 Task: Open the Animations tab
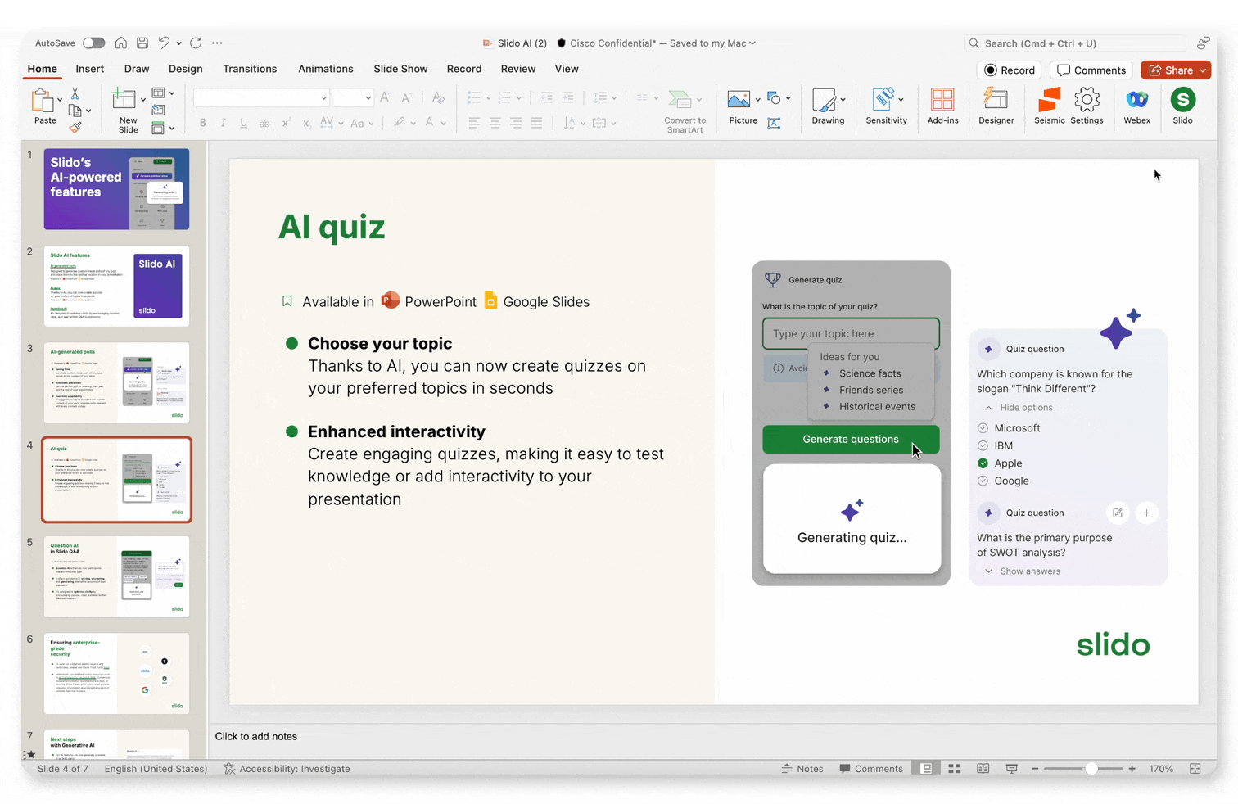[x=326, y=69]
